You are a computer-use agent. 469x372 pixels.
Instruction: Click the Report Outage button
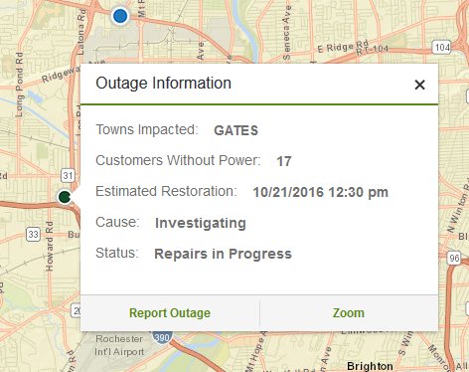point(170,313)
